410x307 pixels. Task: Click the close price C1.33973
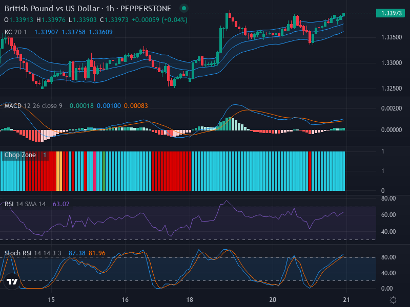point(114,20)
